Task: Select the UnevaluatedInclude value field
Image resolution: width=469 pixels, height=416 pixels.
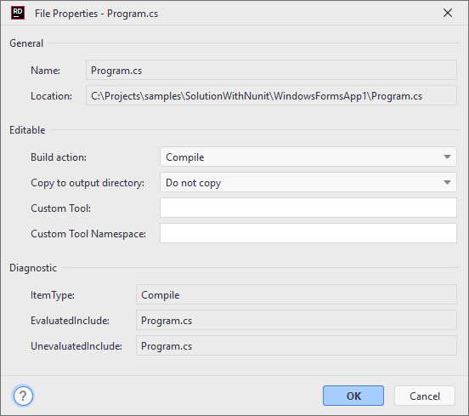Action: (297, 345)
